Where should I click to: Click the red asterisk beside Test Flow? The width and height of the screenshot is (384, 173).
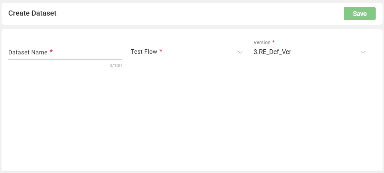click(161, 51)
